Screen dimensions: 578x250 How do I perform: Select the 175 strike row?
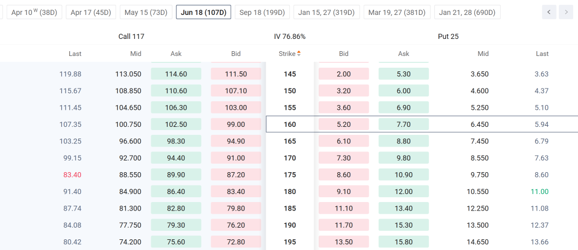[289, 175]
